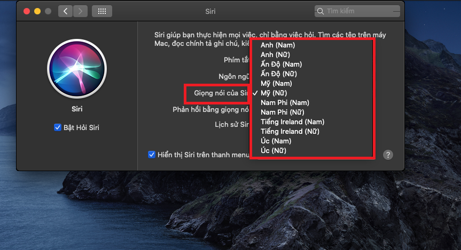Click the Giọng nói của Siri label
This screenshot has width=461, height=250.
pos(221,93)
